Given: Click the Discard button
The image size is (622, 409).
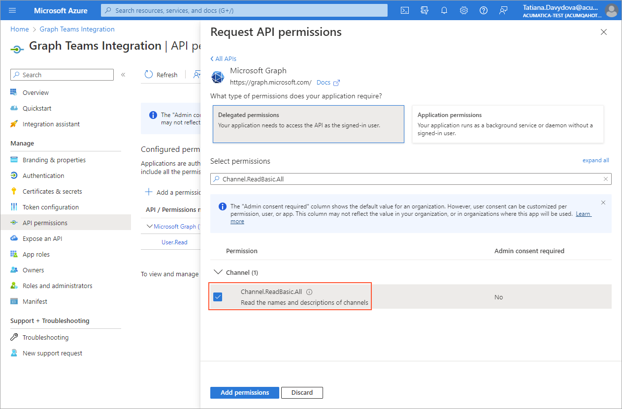Looking at the screenshot, I should coord(302,393).
